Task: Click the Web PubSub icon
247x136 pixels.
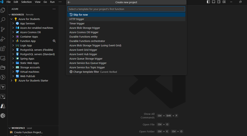Action: (x=17, y=76)
